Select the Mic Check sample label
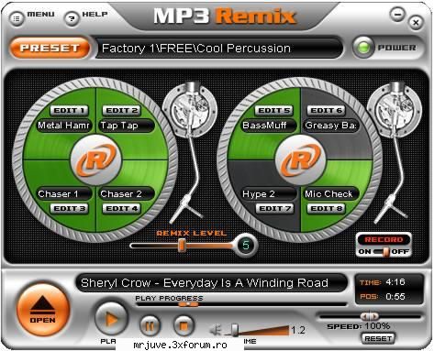 pyautogui.click(x=331, y=193)
